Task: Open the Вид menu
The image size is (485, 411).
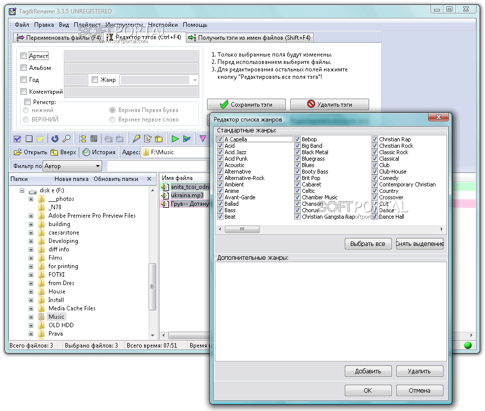Action: point(64,25)
